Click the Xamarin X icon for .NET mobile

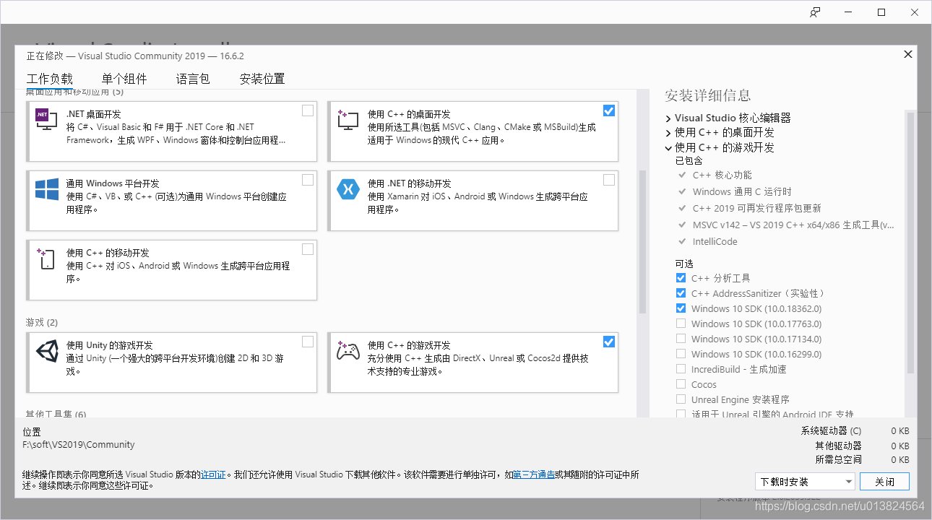348,189
